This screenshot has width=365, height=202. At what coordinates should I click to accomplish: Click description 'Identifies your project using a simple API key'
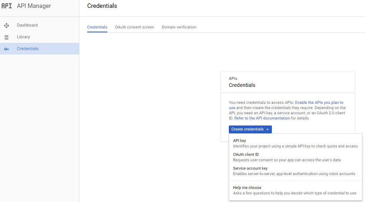pyautogui.click(x=295, y=146)
